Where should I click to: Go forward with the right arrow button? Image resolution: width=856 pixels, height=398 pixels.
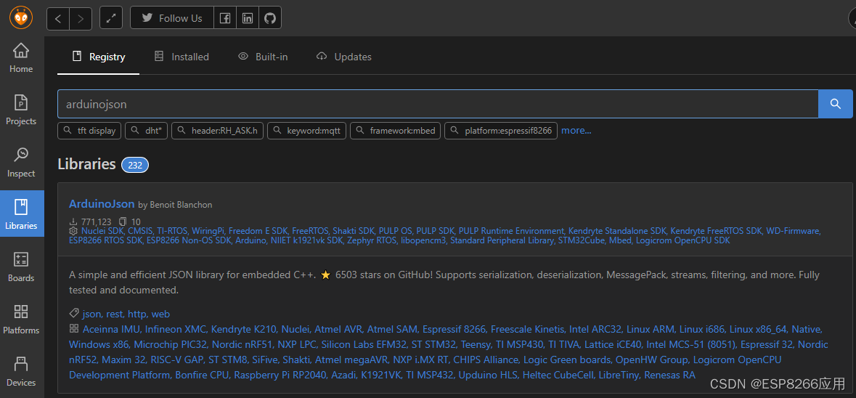81,19
